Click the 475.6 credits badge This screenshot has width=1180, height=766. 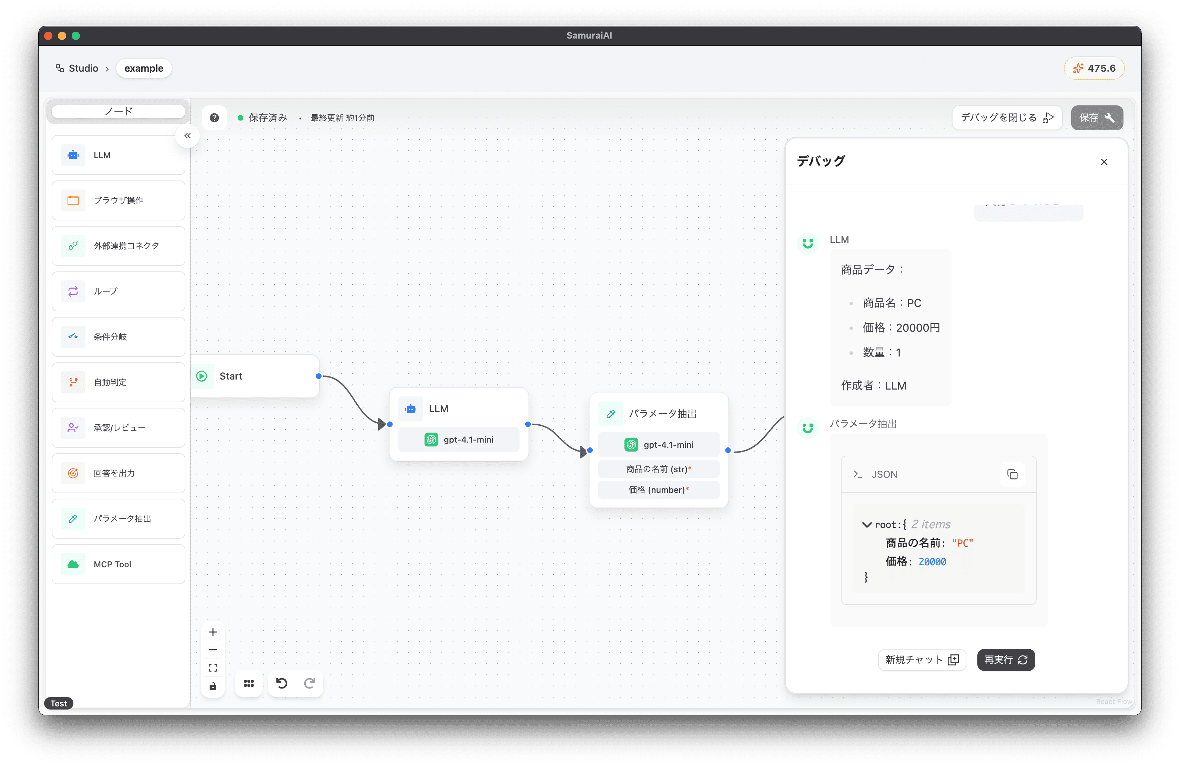(1094, 69)
